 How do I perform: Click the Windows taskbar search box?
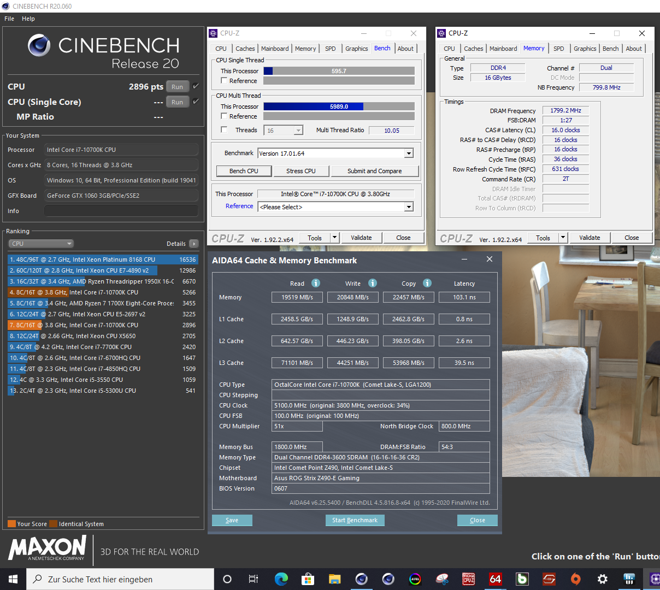click(120, 579)
